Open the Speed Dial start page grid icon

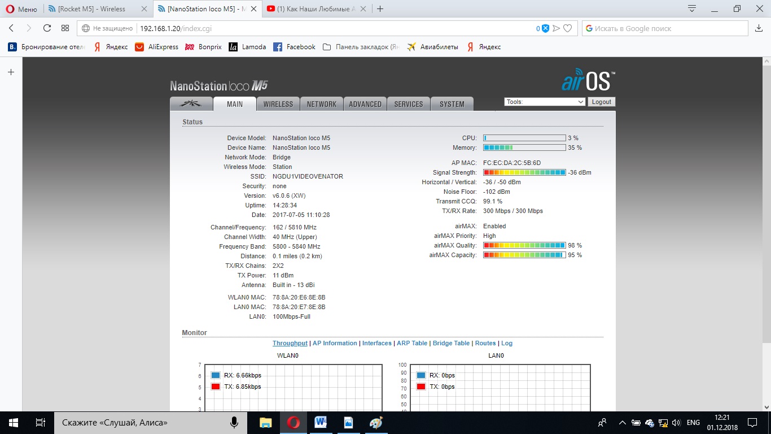[x=65, y=28]
